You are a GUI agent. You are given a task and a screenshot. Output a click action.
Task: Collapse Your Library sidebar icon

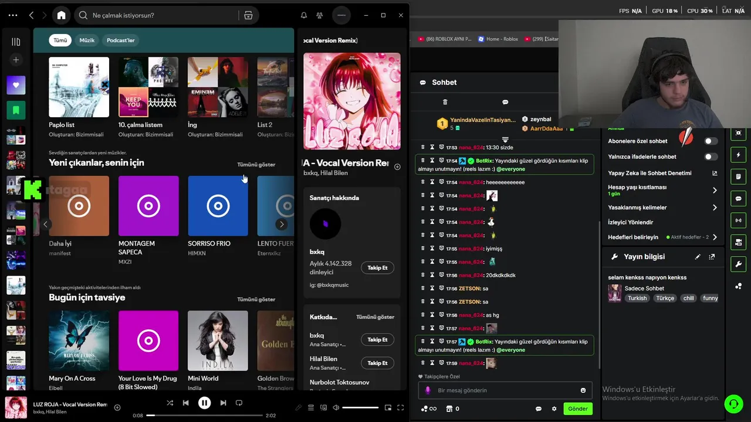pyautogui.click(x=16, y=42)
